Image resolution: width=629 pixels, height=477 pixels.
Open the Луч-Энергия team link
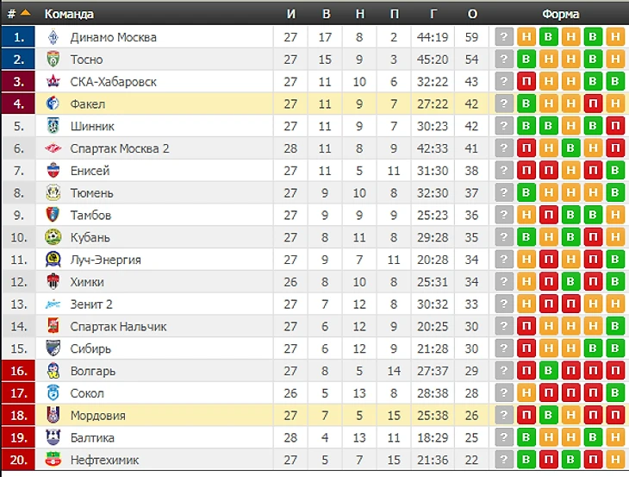coord(106,260)
